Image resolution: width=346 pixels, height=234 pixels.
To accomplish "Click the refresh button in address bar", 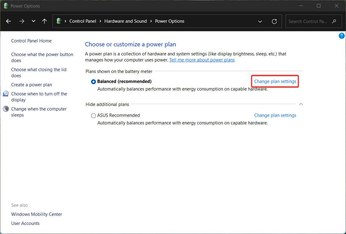I will (x=274, y=21).
